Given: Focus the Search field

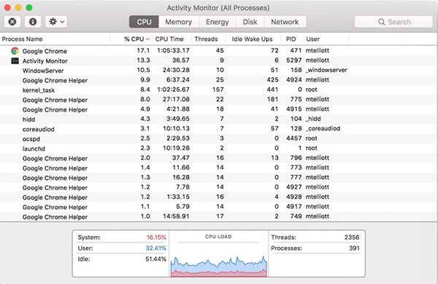Looking at the screenshot, I should 393,22.
